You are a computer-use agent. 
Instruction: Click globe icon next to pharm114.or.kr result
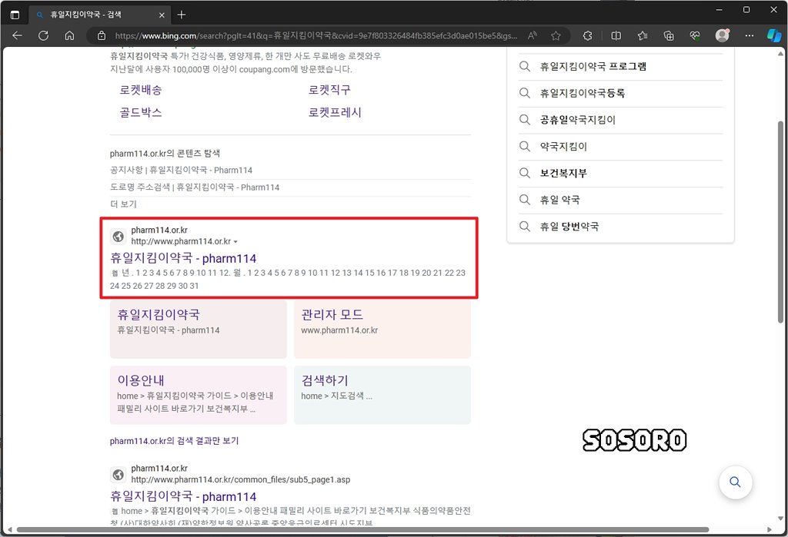(118, 236)
